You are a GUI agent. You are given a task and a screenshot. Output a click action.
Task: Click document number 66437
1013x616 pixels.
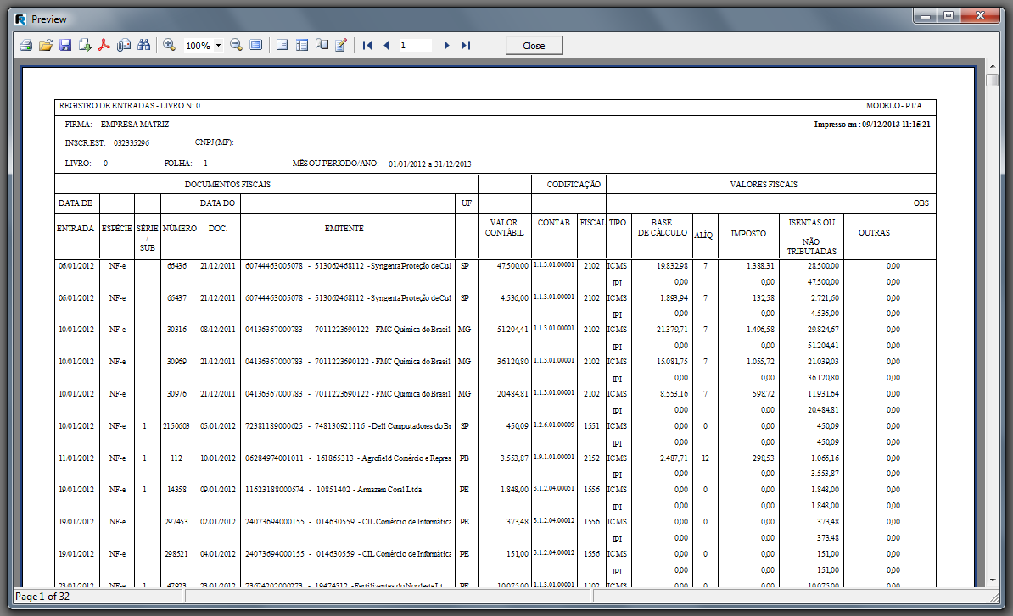click(176, 298)
